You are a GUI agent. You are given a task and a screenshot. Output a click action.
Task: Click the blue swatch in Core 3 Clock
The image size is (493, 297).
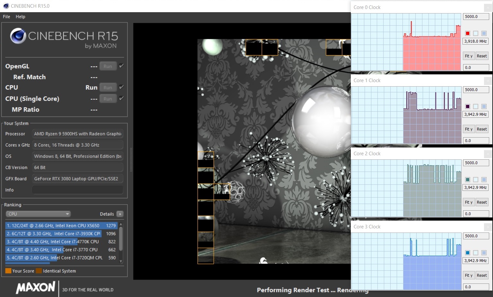(468, 253)
